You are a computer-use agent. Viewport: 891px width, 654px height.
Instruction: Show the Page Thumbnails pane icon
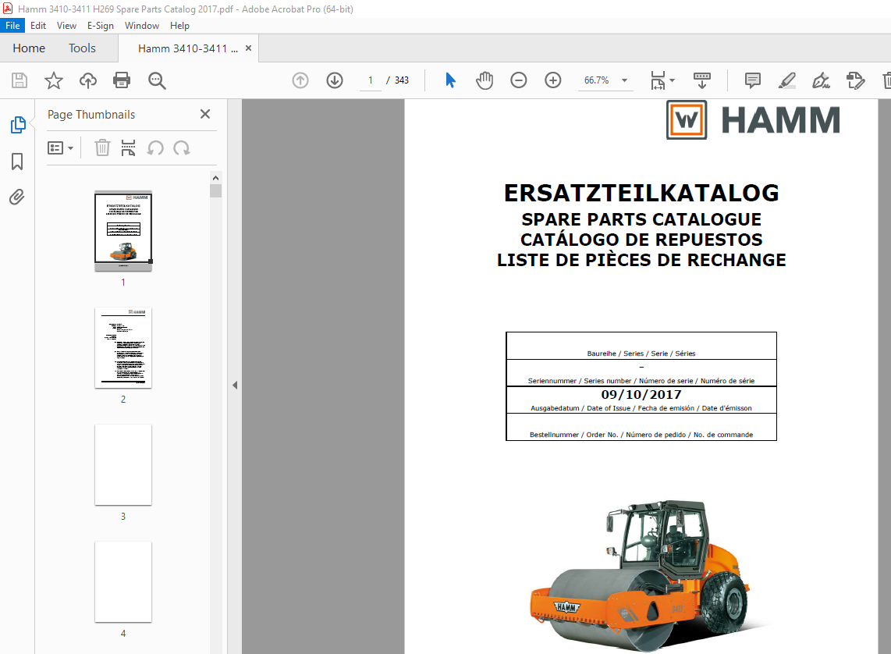[18, 124]
